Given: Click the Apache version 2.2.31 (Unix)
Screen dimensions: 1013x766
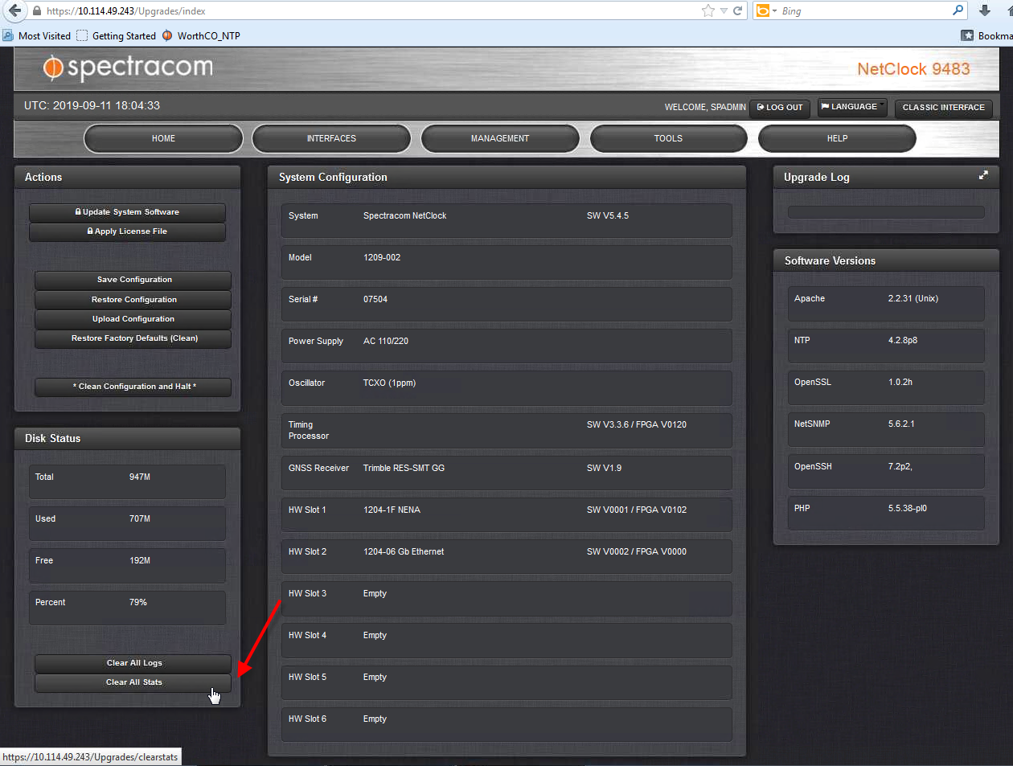Looking at the screenshot, I should pyautogui.click(x=913, y=299).
